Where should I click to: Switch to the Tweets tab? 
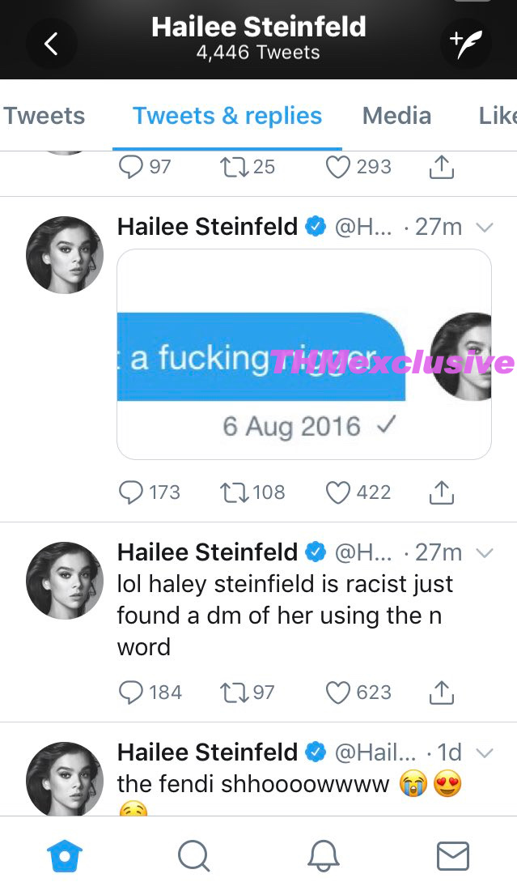tap(44, 116)
